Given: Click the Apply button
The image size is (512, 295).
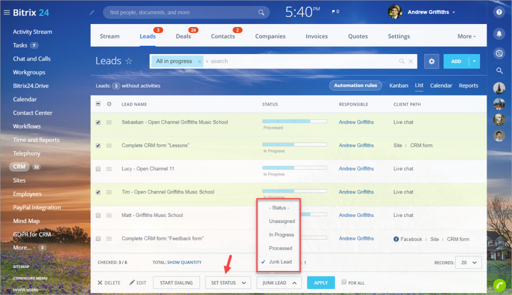Looking at the screenshot, I should pos(320,282).
